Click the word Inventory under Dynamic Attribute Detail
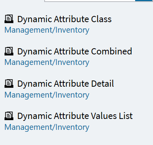 tap(72, 95)
